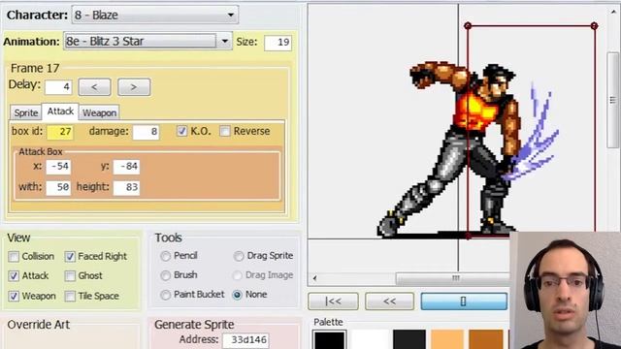Click the vertical scrollbar up arrow
This screenshot has width=621, height=349.
pyautogui.click(x=613, y=13)
